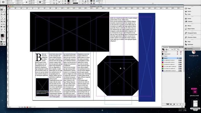Open the polska2.indd file on the desktop
201x113 pixels.
pyautogui.click(x=194, y=92)
